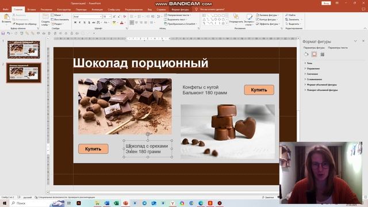Increase font size with the large A icon

click(x=114, y=17)
